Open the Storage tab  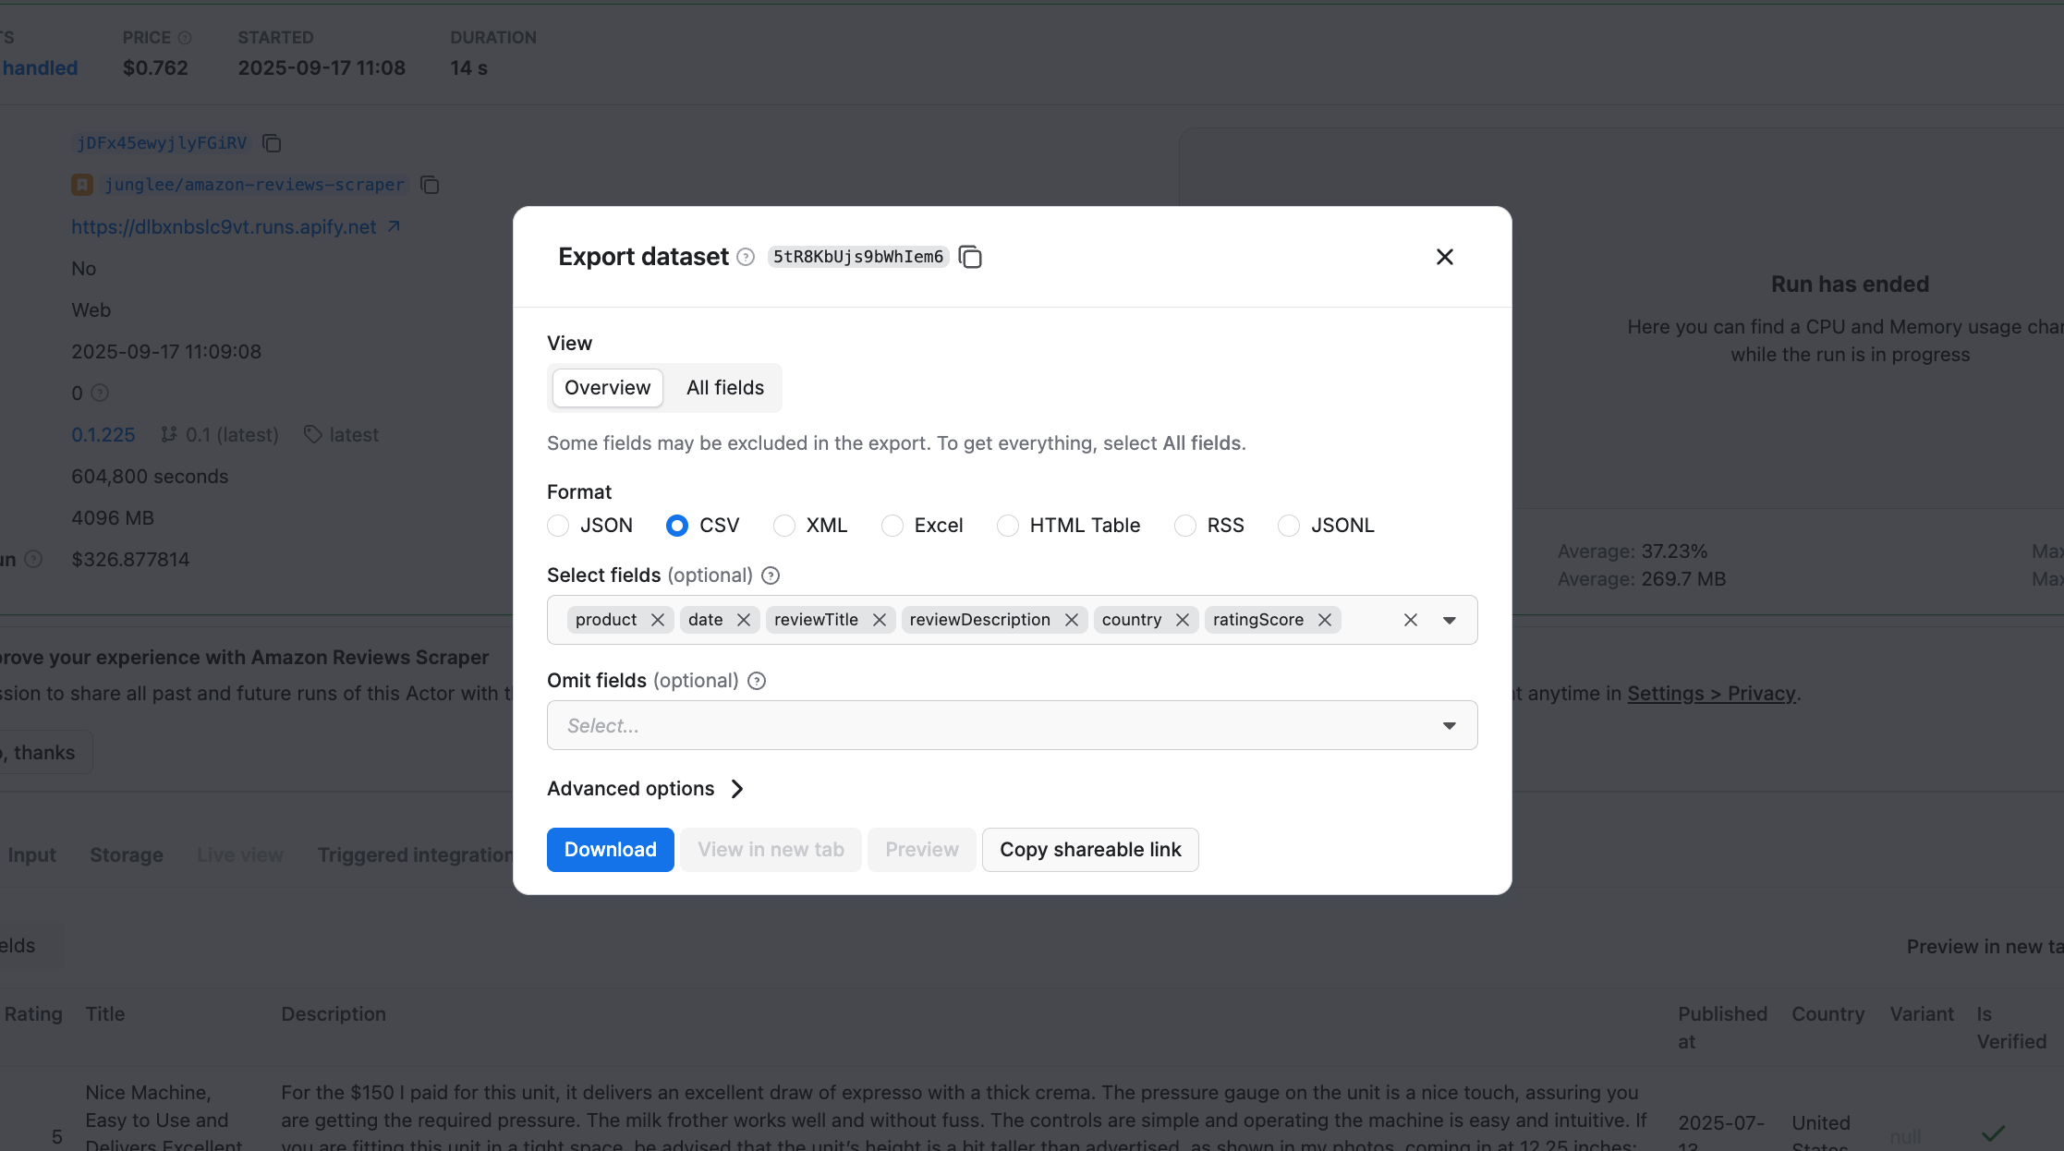pyautogui.click(x=126, y=854)
